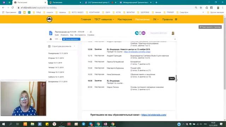Expand the ТЕСТ навыков dropdown menu
This screenshot has height=127, width=226.
104,19
